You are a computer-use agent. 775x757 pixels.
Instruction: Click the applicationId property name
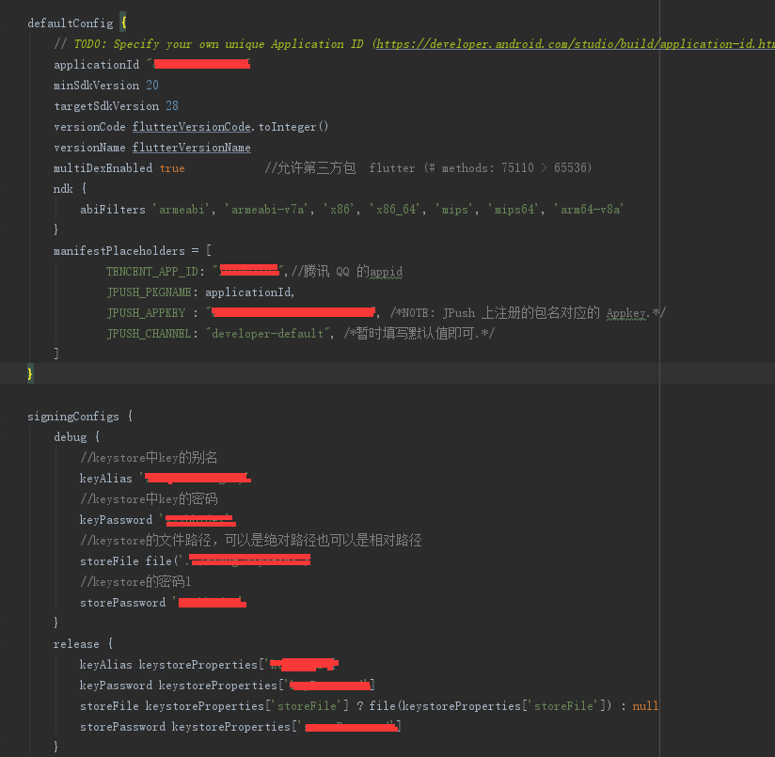(x=96, y=65)
